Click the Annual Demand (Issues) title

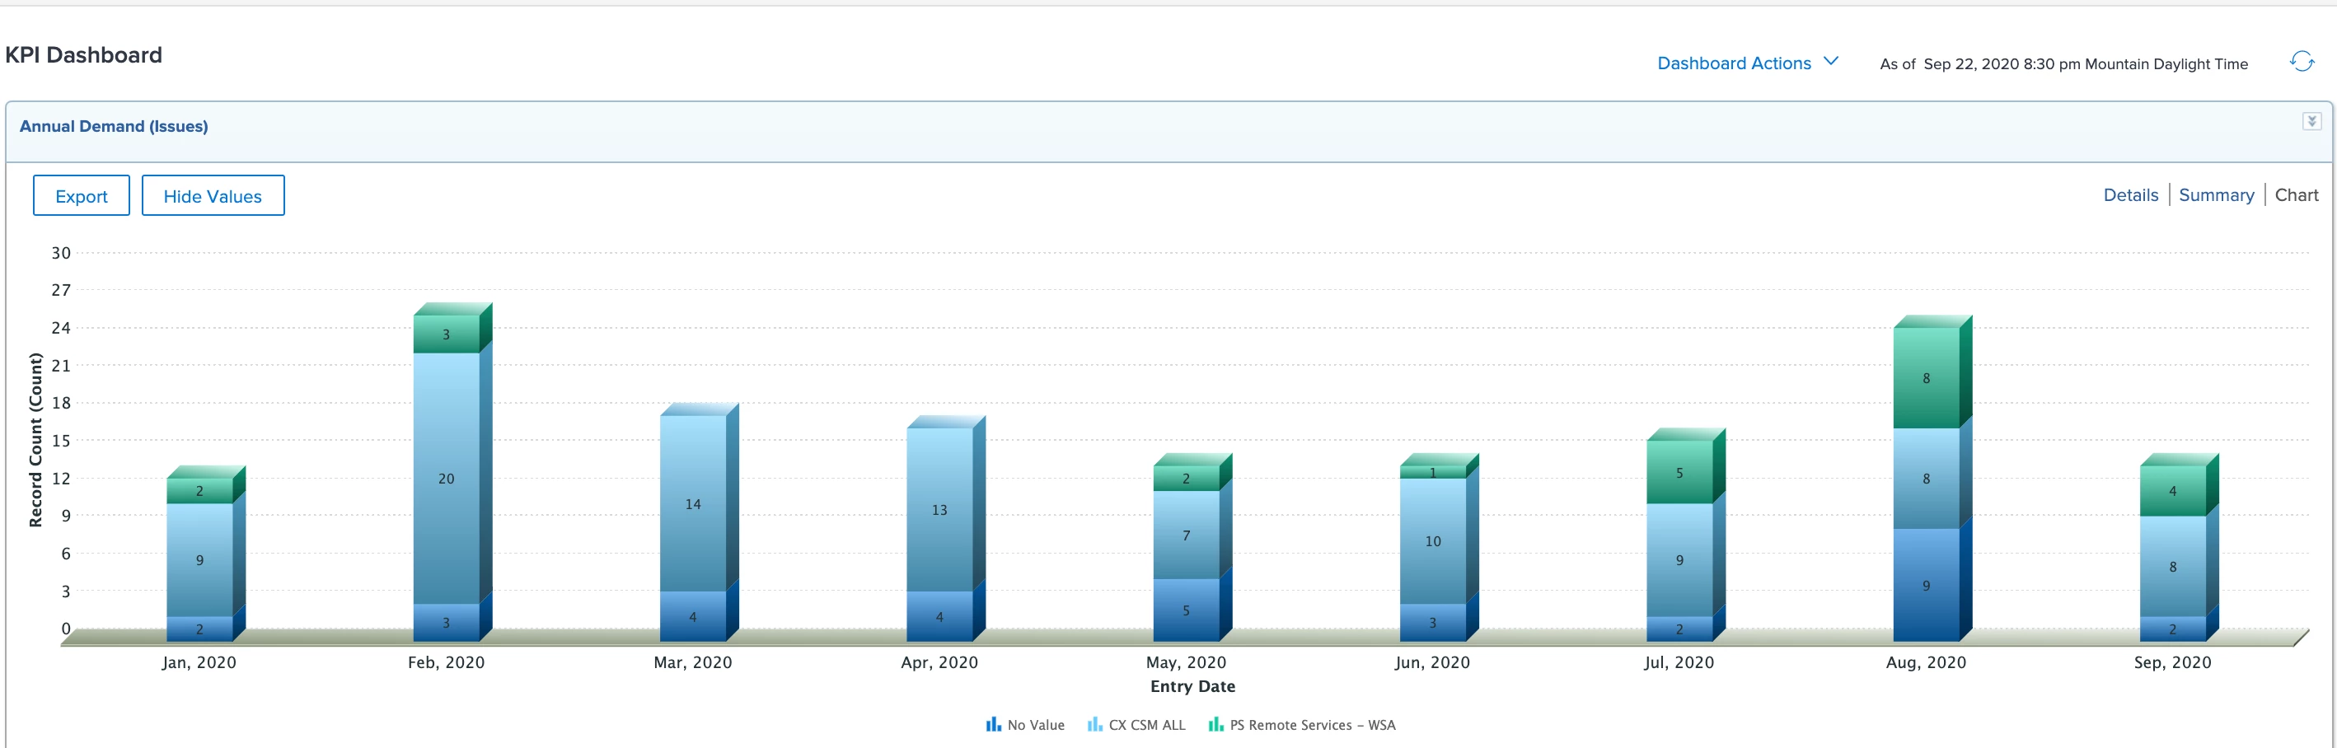coord(114,126)
